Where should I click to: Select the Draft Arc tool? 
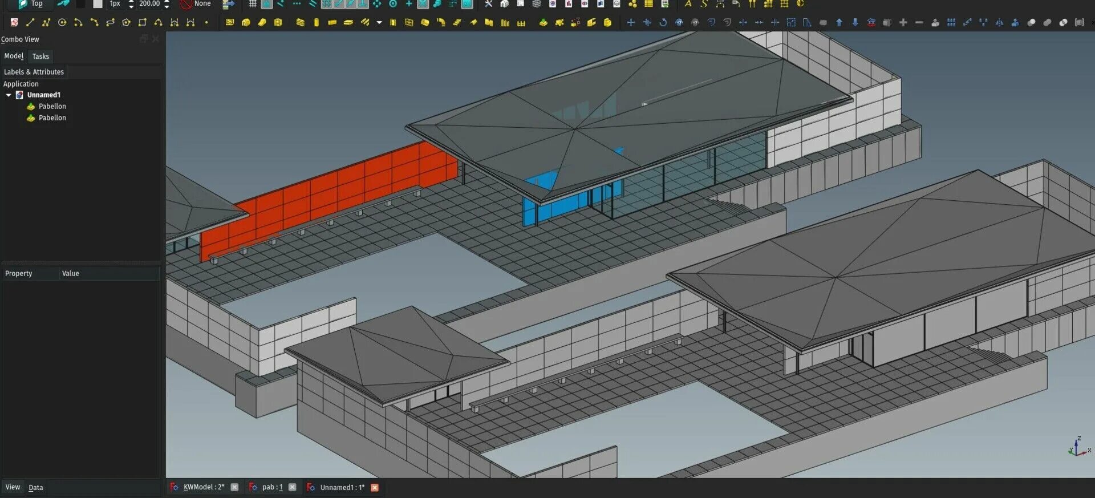click(78, 23)
